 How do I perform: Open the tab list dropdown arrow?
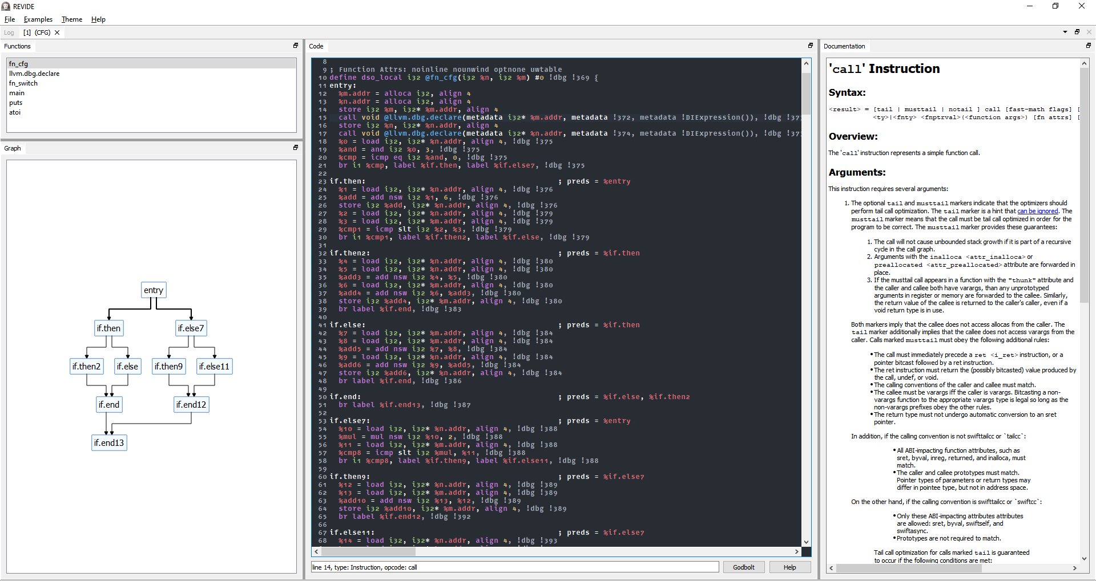1065,32
